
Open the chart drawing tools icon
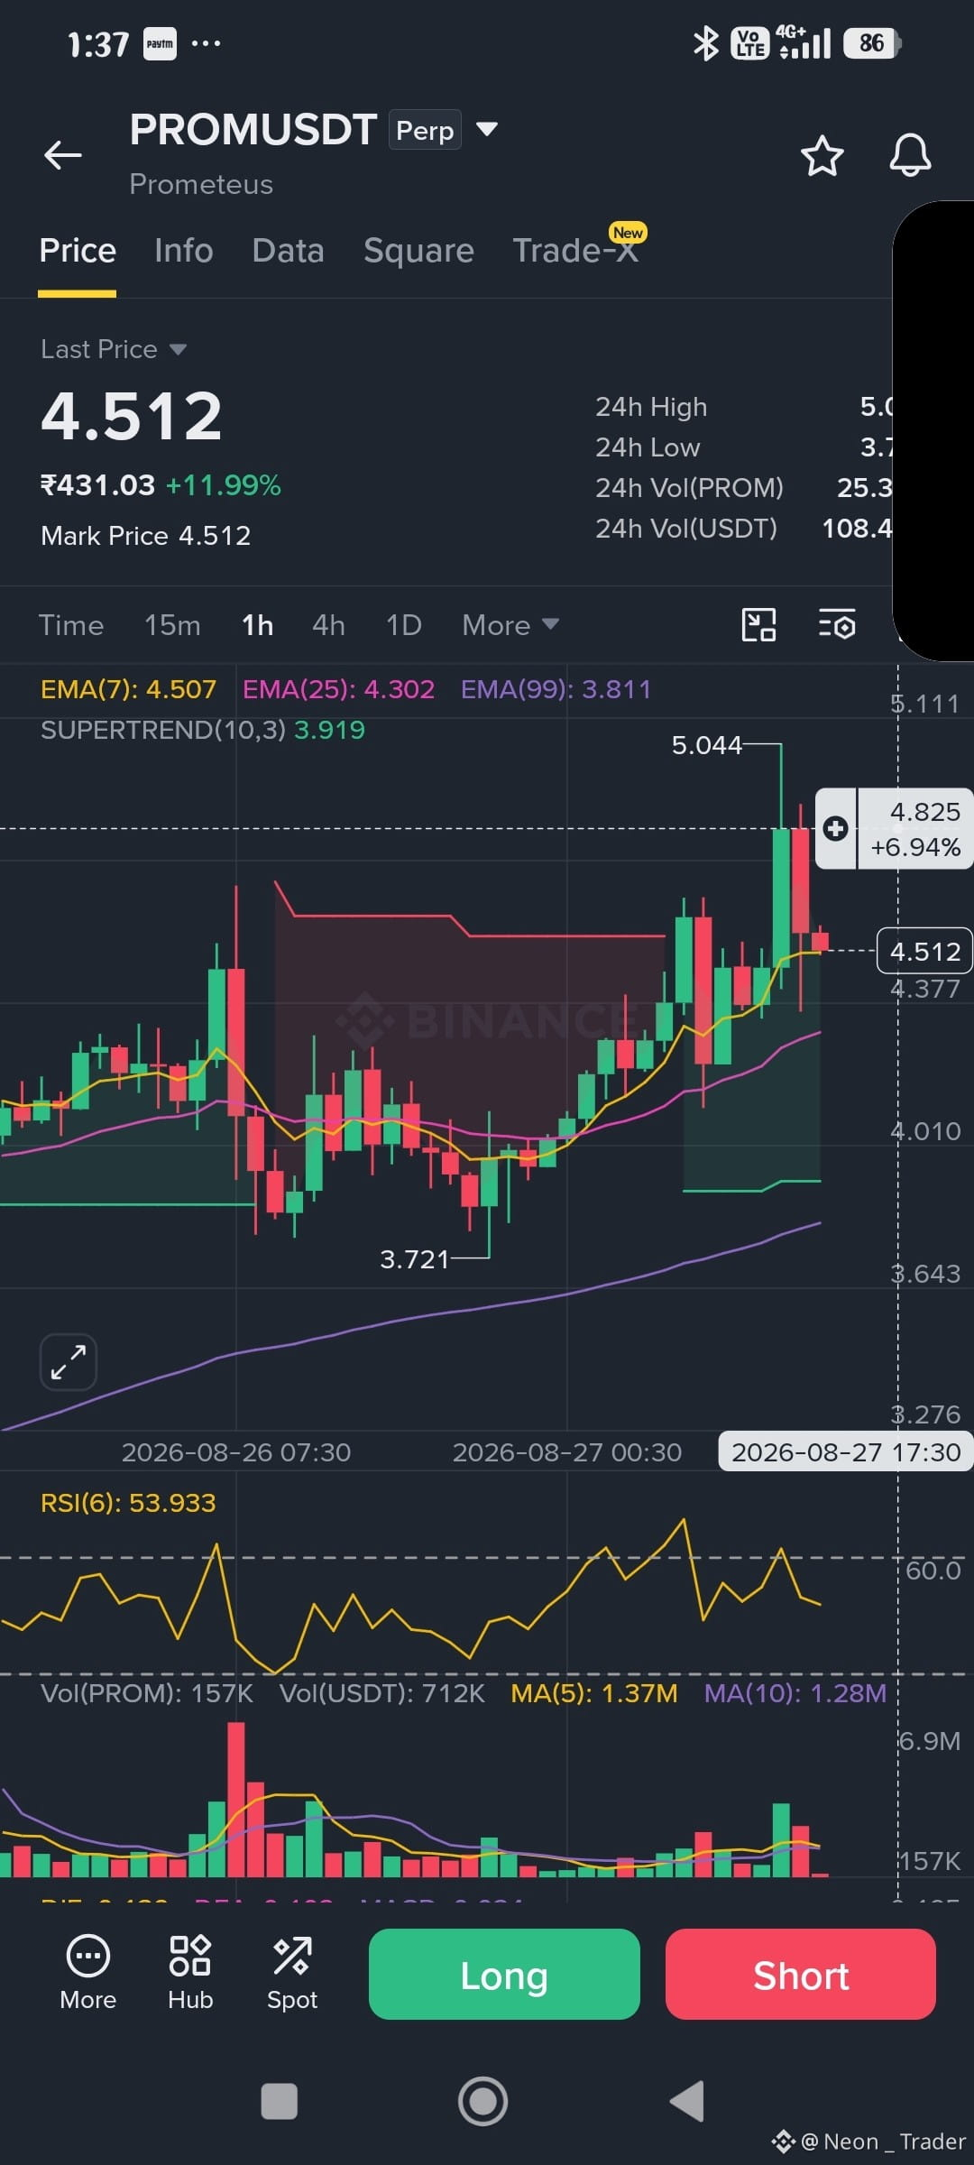[x=758, y=624]
